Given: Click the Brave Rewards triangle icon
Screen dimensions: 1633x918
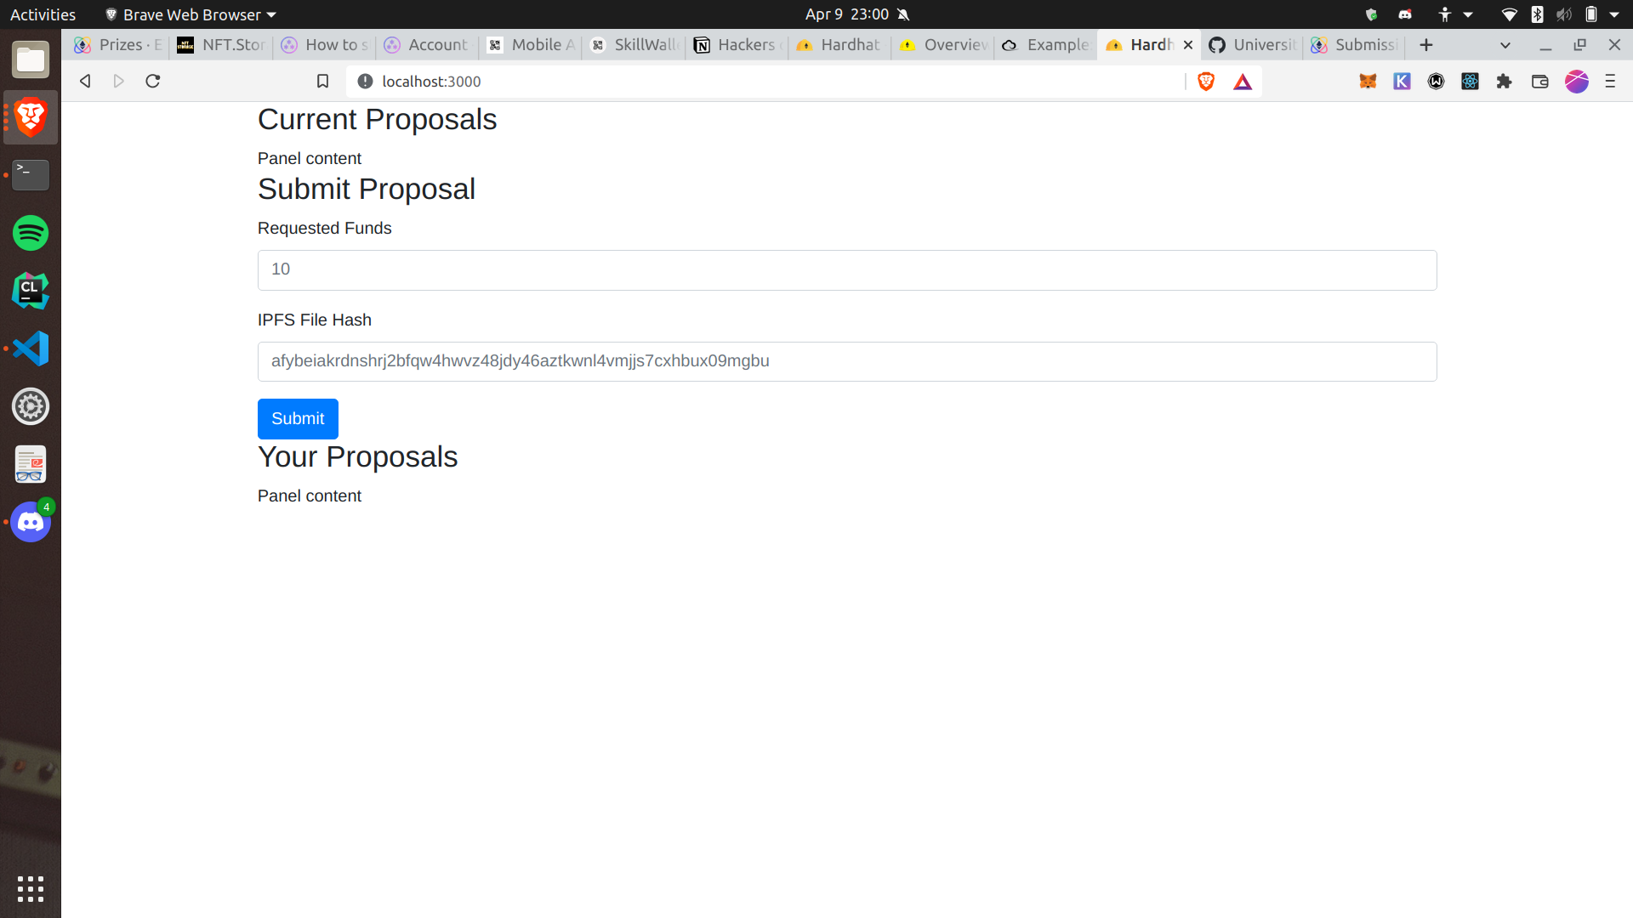Looking at the screenshot, I should pos(1243,81).
